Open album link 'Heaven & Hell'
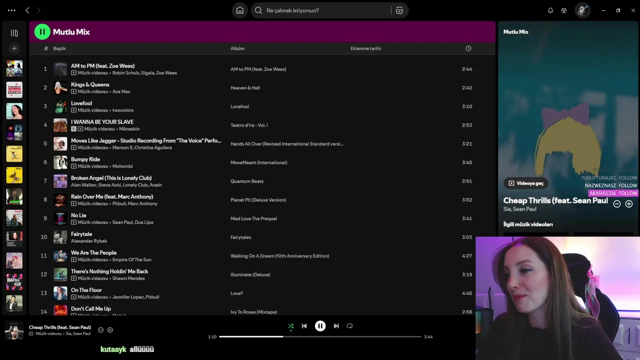 coord(245,88)
